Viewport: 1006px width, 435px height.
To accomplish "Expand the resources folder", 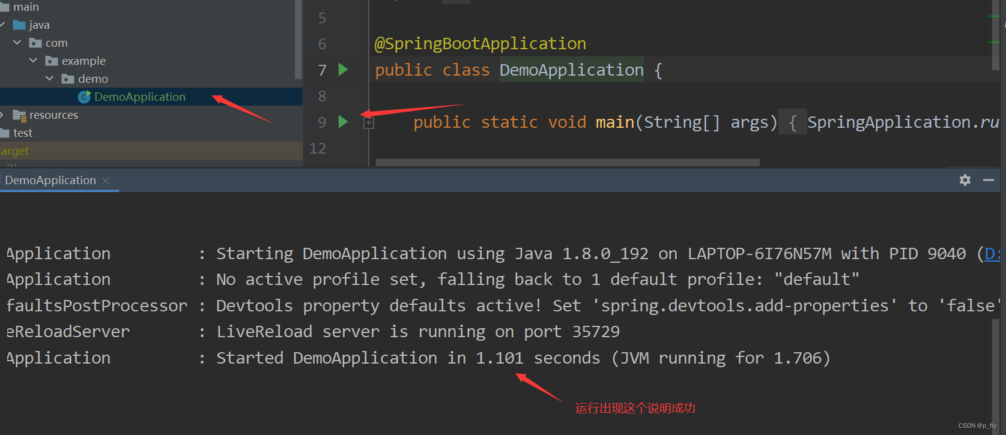I will pos(2,115).
